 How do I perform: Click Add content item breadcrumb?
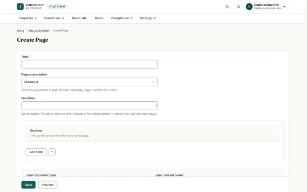(39, 31)
